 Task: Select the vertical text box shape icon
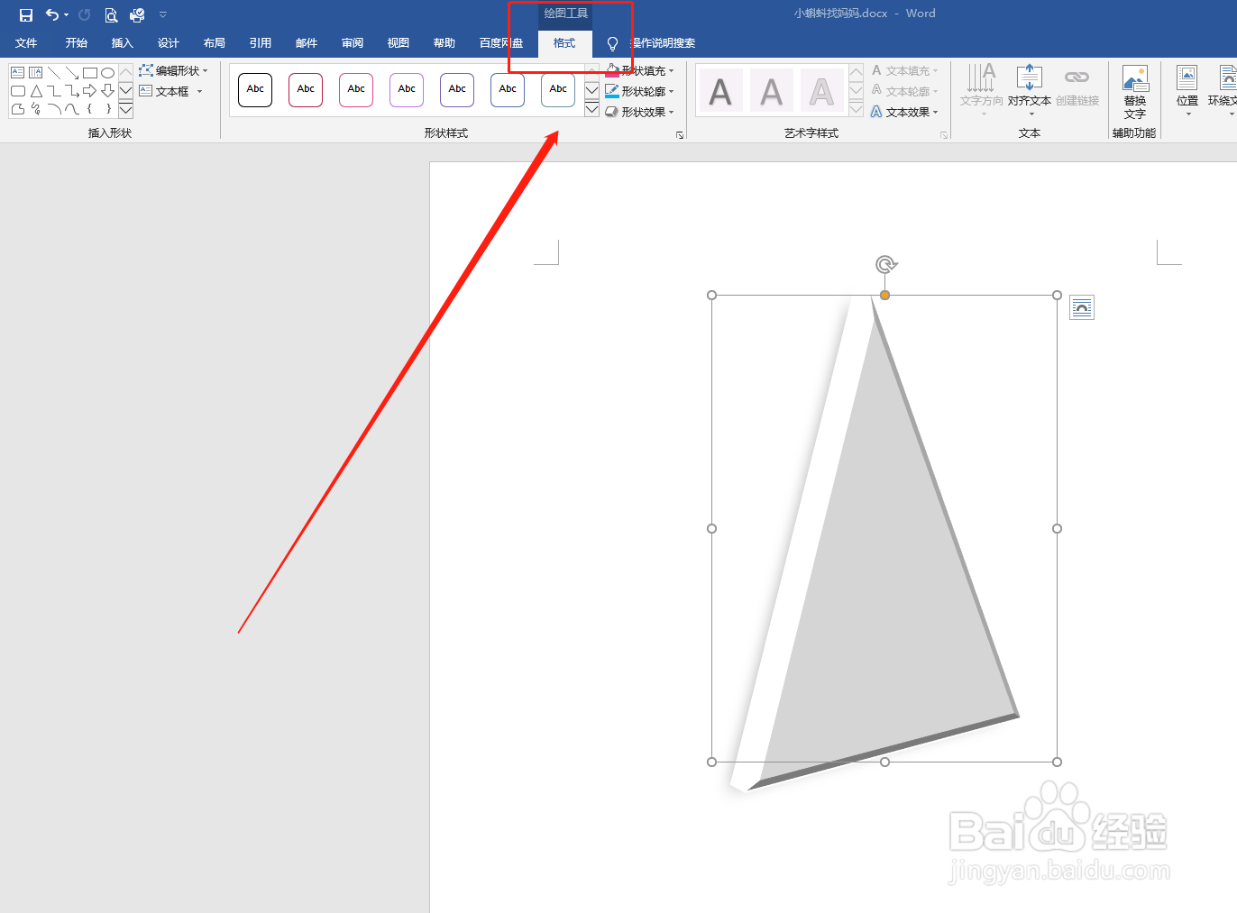click(36, 73)
